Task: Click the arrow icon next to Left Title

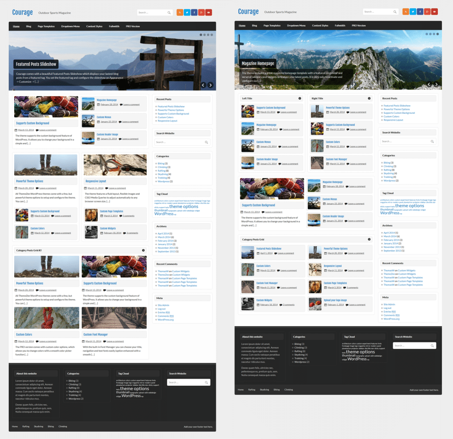Action: 299,98
